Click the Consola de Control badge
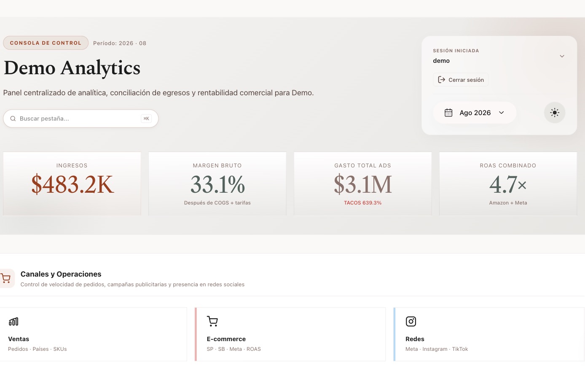The height and width of the screenshot is (366, 585). pos(46,43)
